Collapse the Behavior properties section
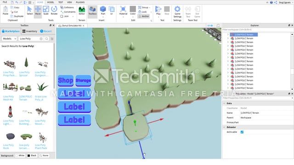294x165 pixels. click(224, 127)
